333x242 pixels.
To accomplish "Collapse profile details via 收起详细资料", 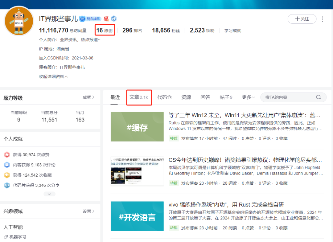I will 53,76.
